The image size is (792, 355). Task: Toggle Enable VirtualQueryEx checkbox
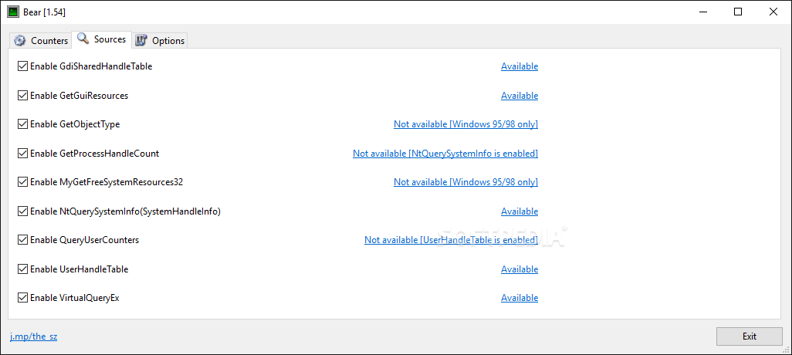point(22,298)
